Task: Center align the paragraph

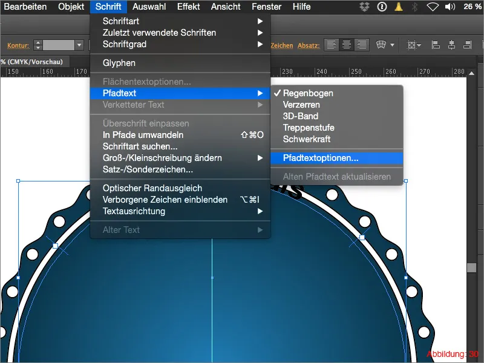Action: tap(346, 45)
